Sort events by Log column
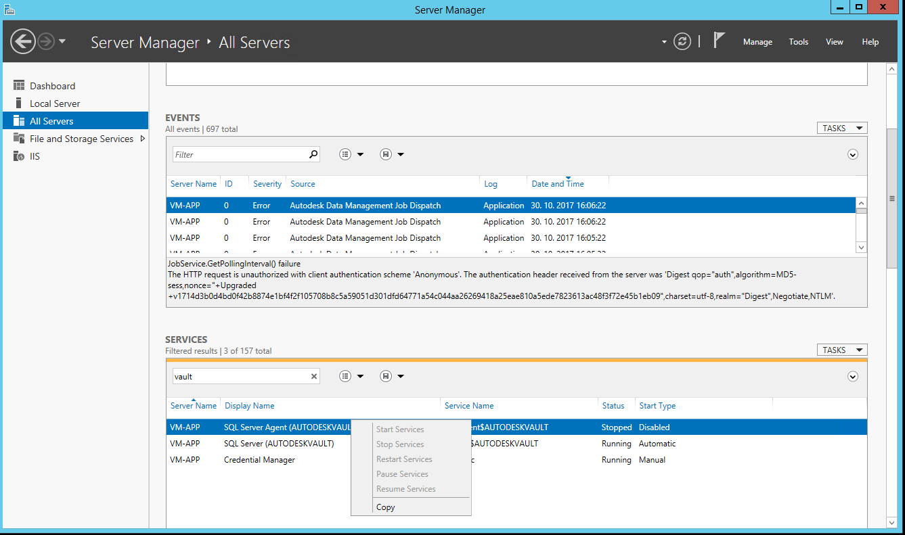This screenshot has height=535, width=905. tap(491, 184)
